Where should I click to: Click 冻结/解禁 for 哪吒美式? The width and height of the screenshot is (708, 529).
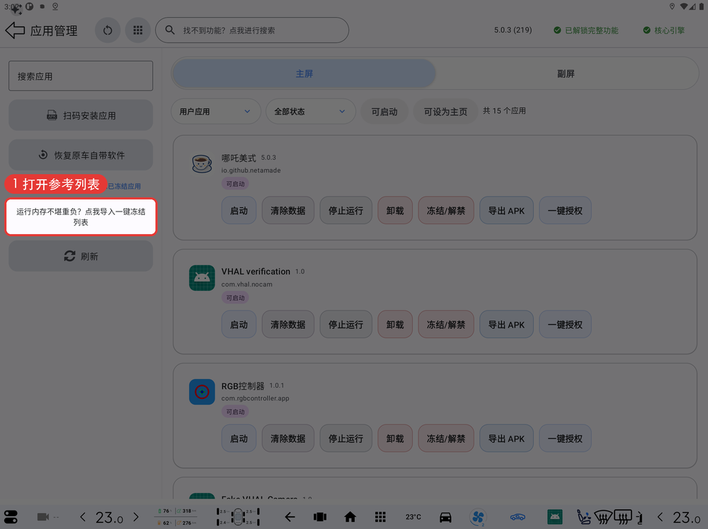(x=445, y=210)
